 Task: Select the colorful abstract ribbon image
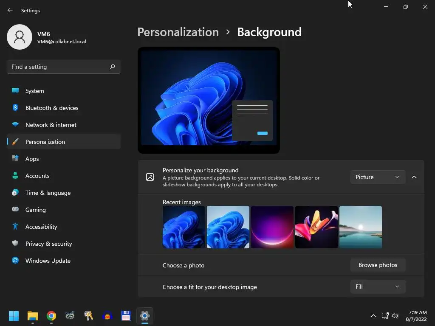click(316, 227)
